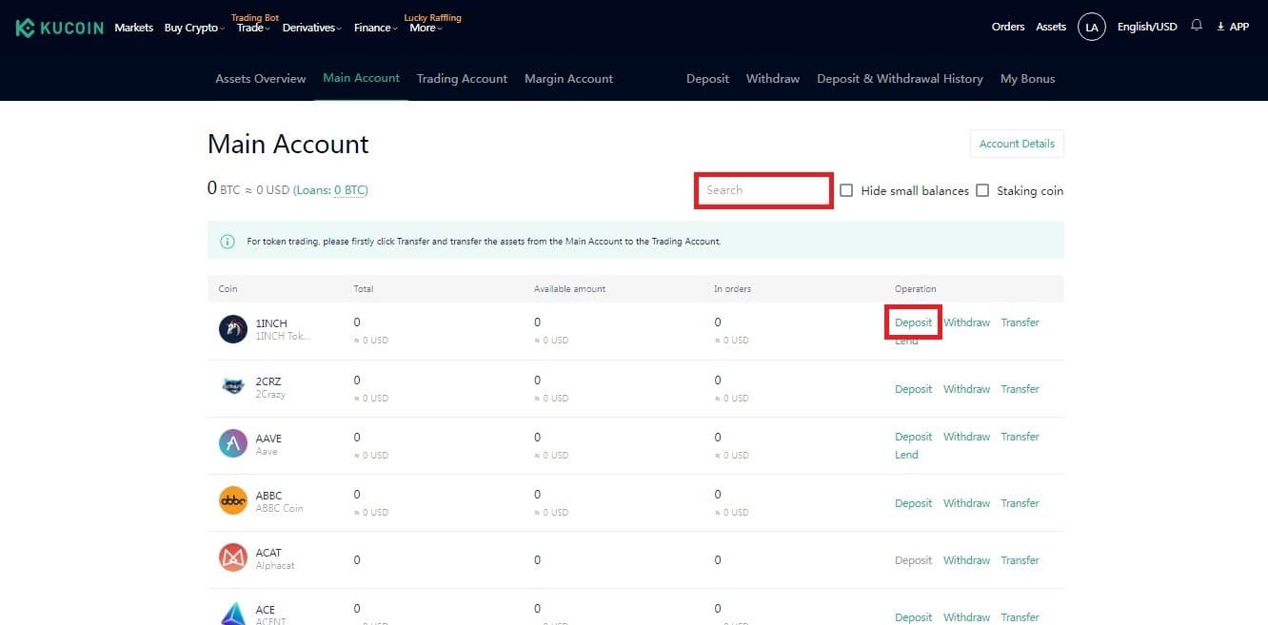
Task: Click Withdraw for 2CRZ
Action: (x=967, y=389)
